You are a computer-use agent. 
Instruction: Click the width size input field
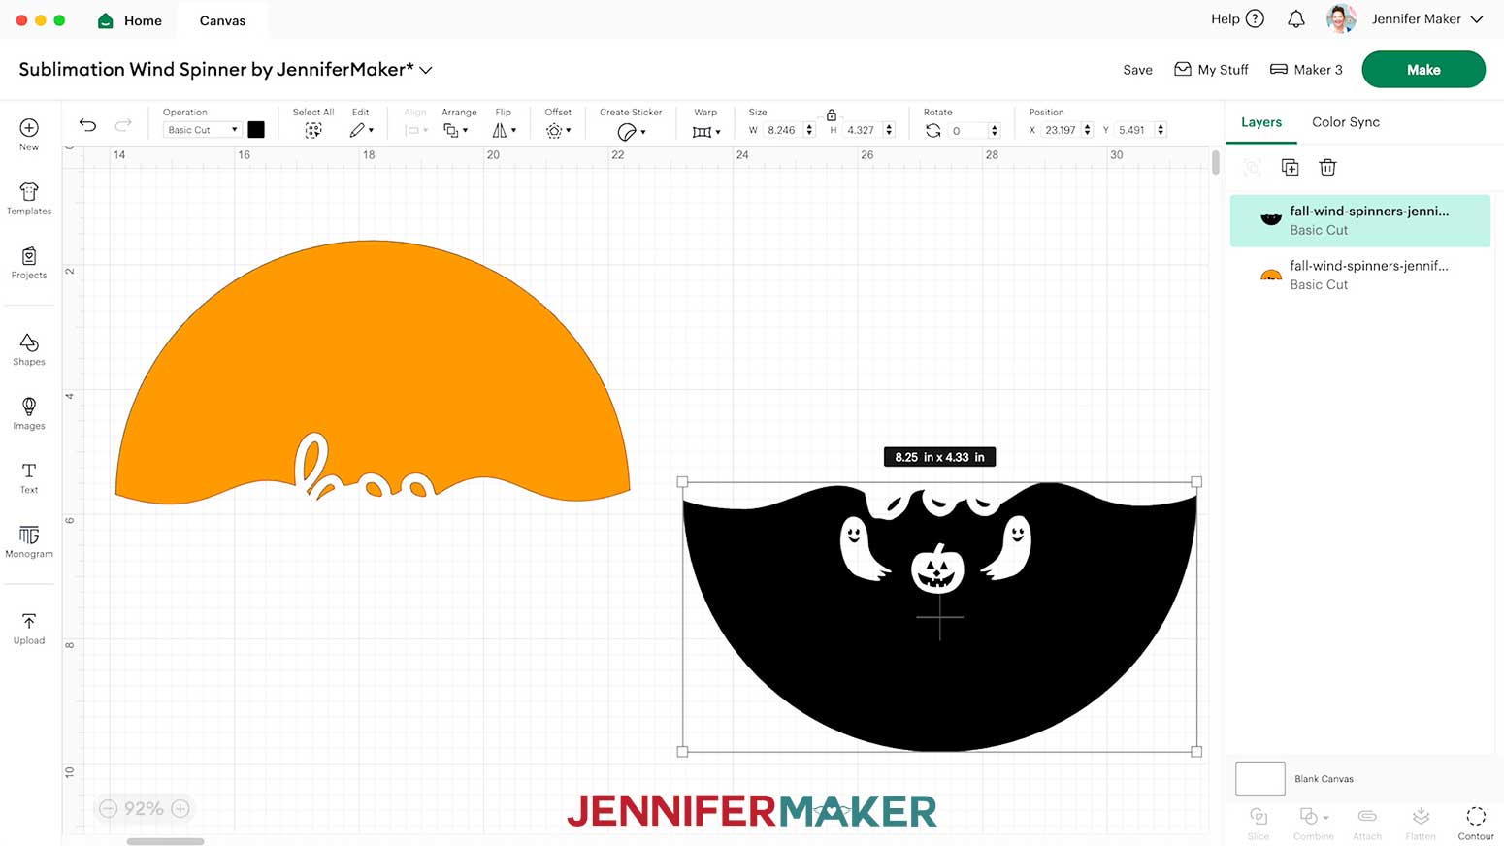click(x=782, y=130)
